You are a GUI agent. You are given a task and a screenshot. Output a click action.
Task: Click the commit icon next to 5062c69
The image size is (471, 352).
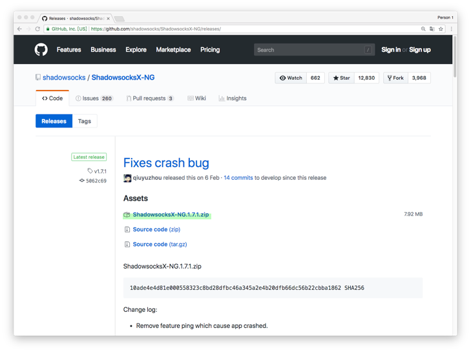pos(81,181)
